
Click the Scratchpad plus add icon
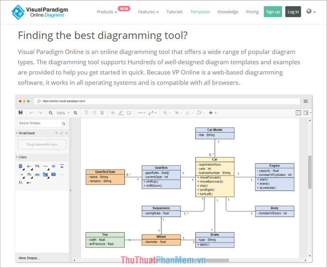pos(57,133)
